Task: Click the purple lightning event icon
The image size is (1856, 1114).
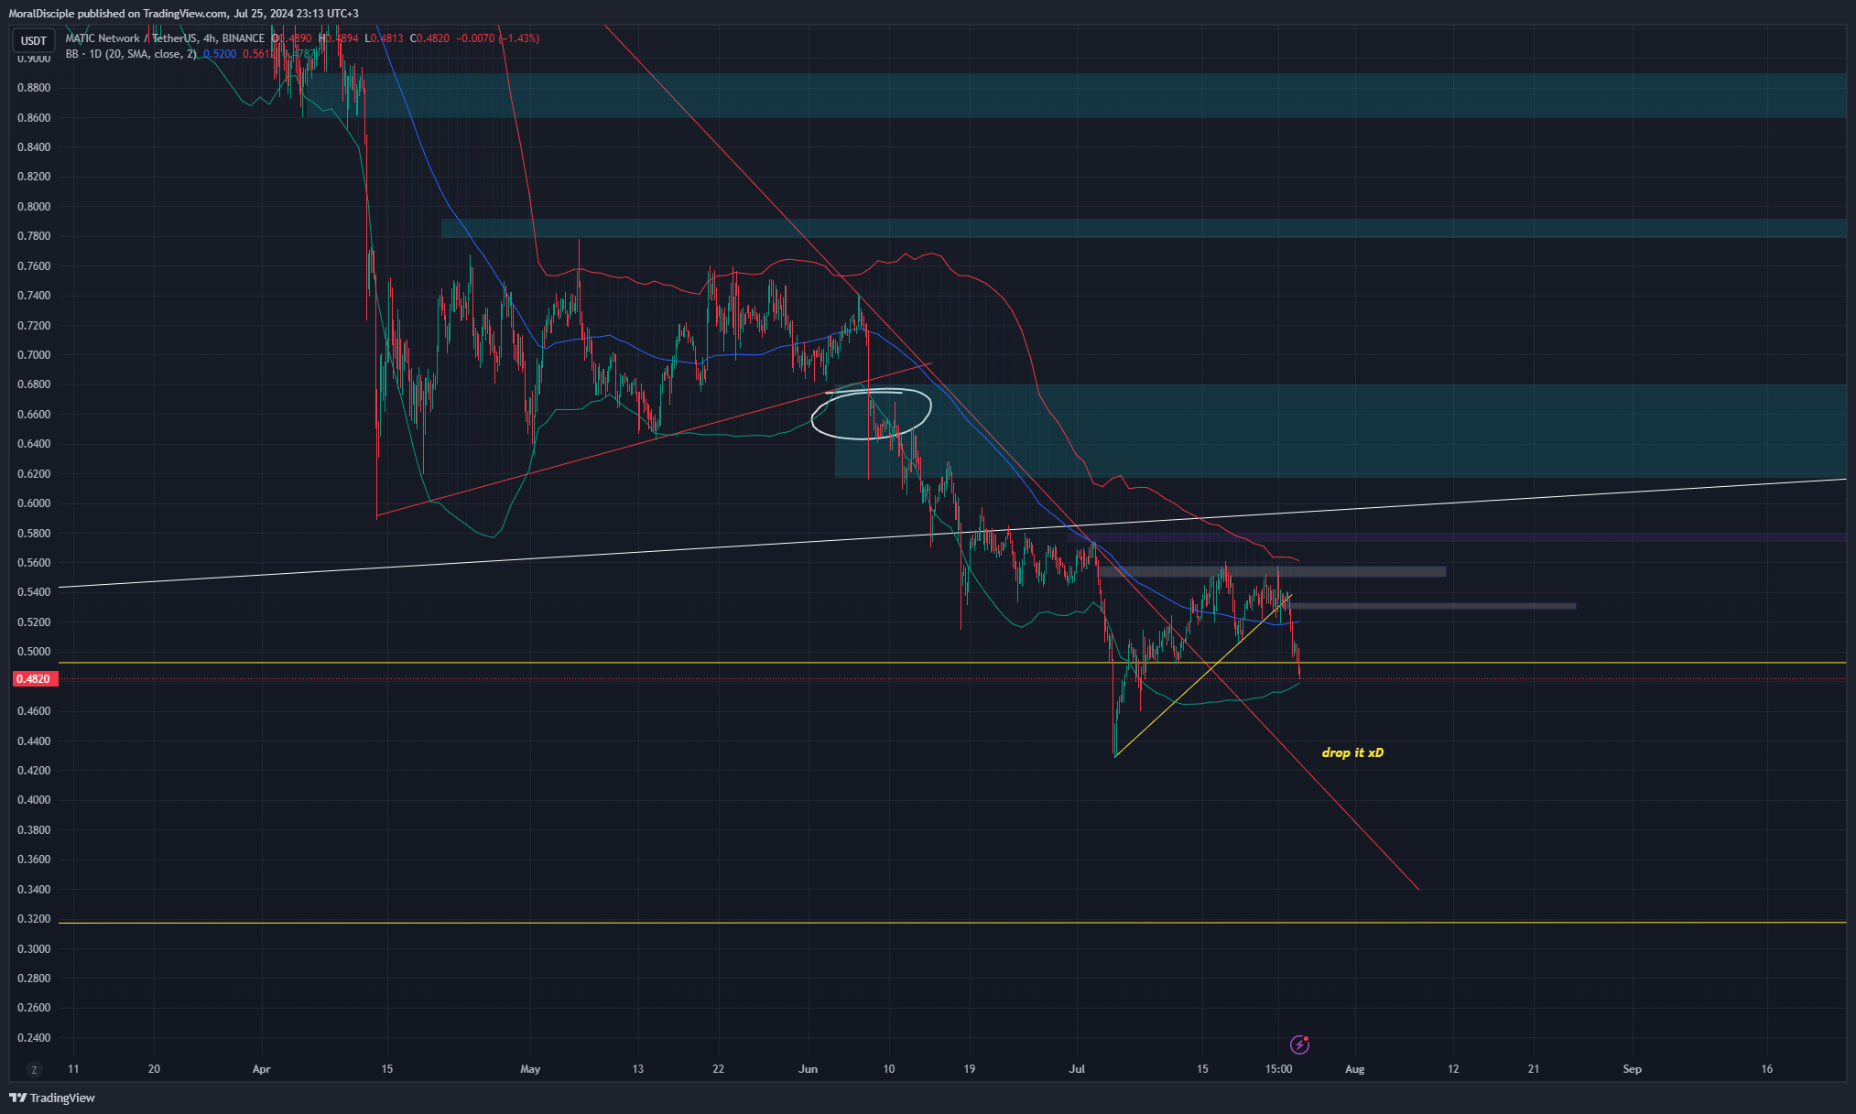Action: [x=1299, y=1044]
